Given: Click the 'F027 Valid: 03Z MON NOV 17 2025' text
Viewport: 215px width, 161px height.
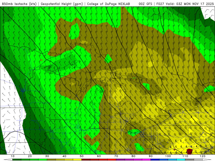Looking at the screenshot, I should (185, 4).
